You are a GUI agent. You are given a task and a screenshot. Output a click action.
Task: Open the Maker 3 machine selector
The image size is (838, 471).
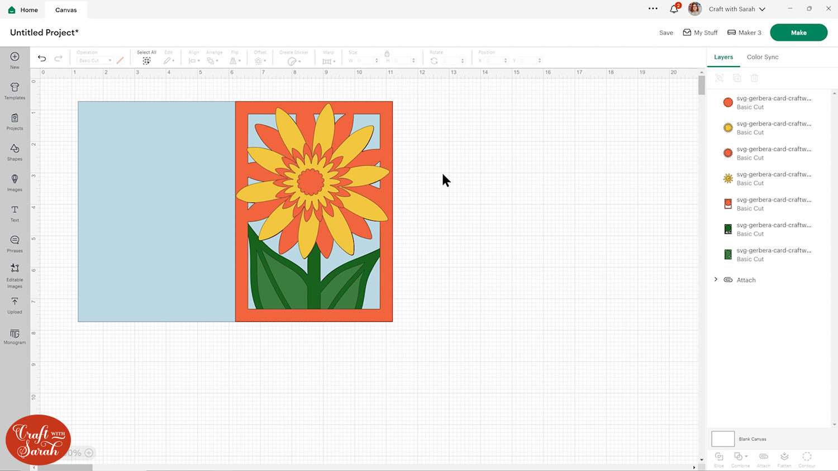[744, 32]
